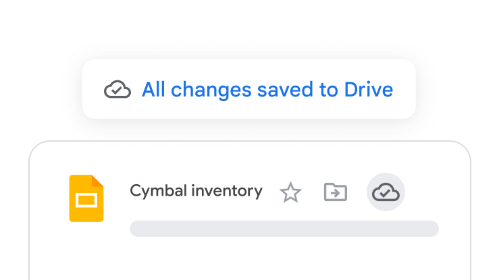Screen dimensions: 499x280
Task: Click the word "Drive" in the saved message
Action: (368, 90)
